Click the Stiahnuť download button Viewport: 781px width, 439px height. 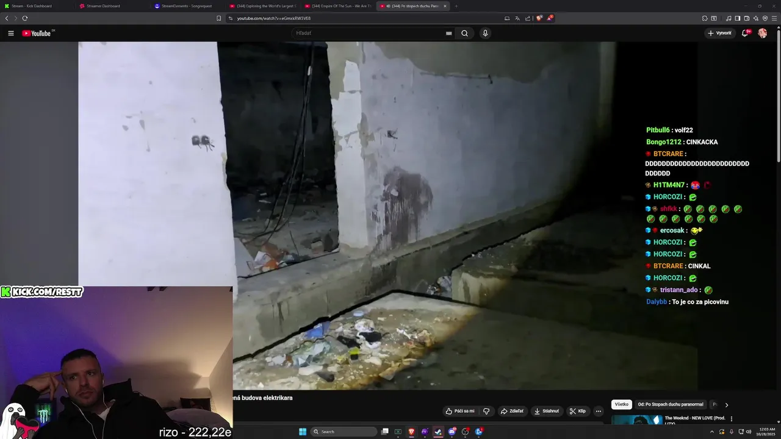pos(546,411)
